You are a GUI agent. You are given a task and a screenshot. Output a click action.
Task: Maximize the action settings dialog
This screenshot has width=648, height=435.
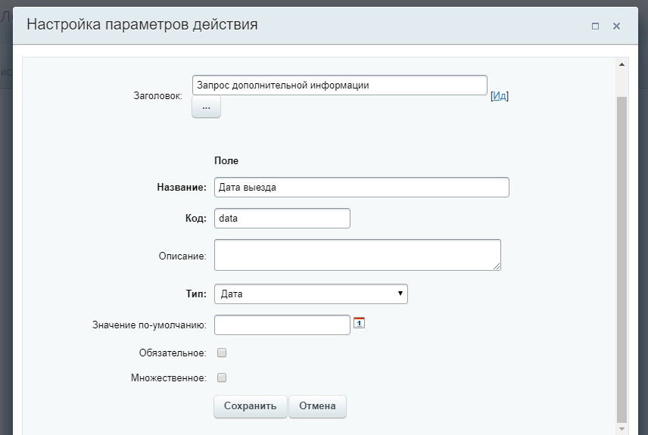595,26
